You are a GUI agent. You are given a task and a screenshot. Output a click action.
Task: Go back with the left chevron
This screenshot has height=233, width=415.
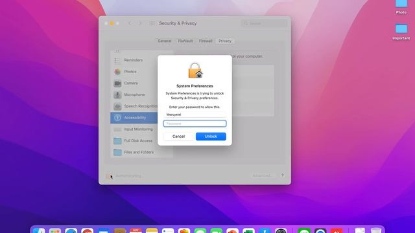tap(130, 23)
